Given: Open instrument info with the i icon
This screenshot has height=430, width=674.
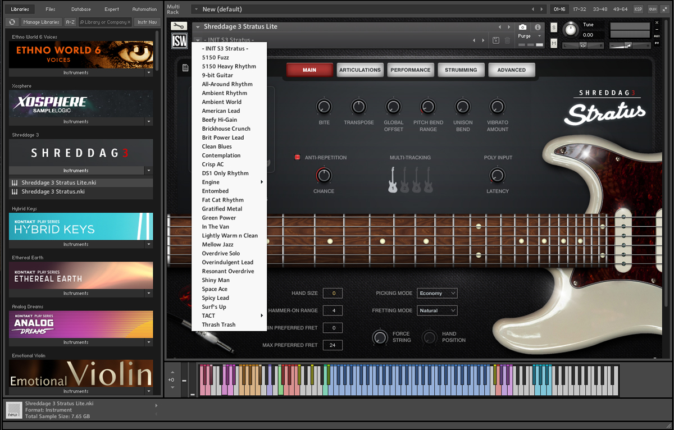Looking at the screenshot, I should click(538, 27).
